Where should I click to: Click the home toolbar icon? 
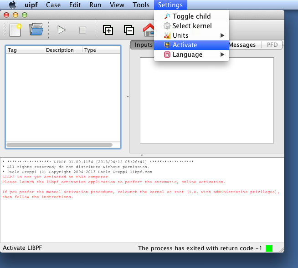tap(149, 30)
